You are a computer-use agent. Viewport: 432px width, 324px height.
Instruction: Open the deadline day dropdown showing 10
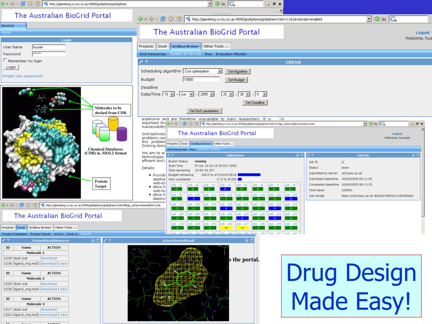coord(172,94)
